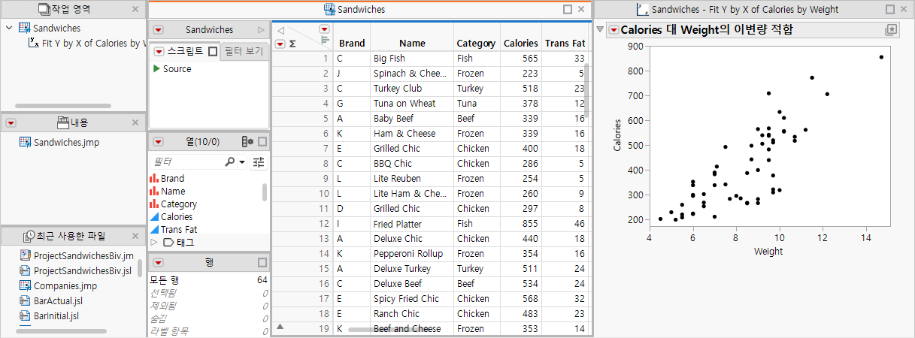Toggle the checkbox in the 열(10/0) panel header
The height and width of the screenshot is (338, 915).
click(262, 141)
